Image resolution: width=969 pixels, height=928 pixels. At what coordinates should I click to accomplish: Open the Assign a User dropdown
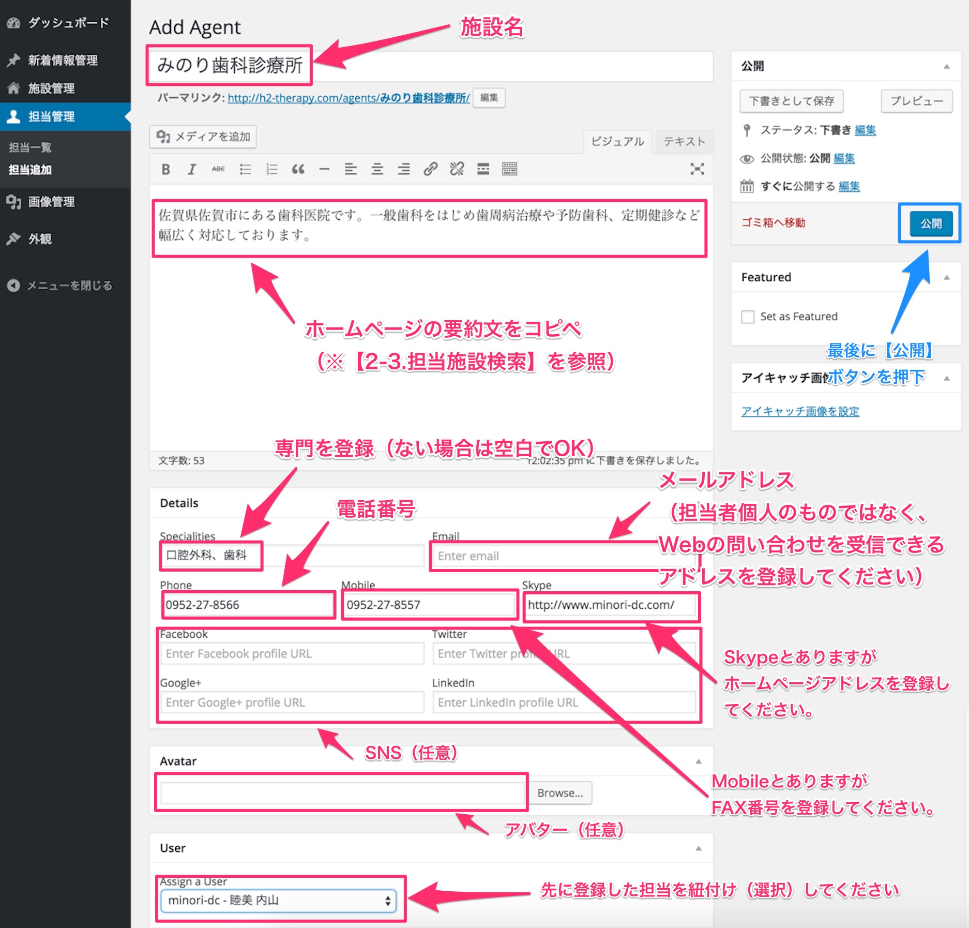tap(278, 901)
